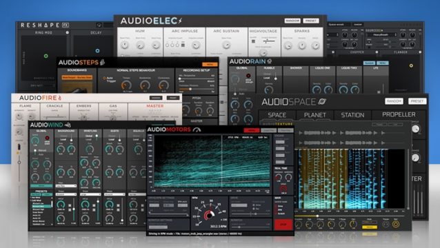Adjust the AudioWind Background Level slider
The image size is (440, 248).
(x=71, y=138)
